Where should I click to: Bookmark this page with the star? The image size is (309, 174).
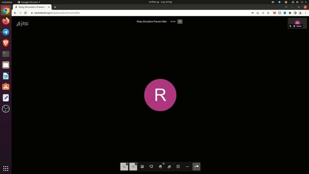tap(268, 13)
